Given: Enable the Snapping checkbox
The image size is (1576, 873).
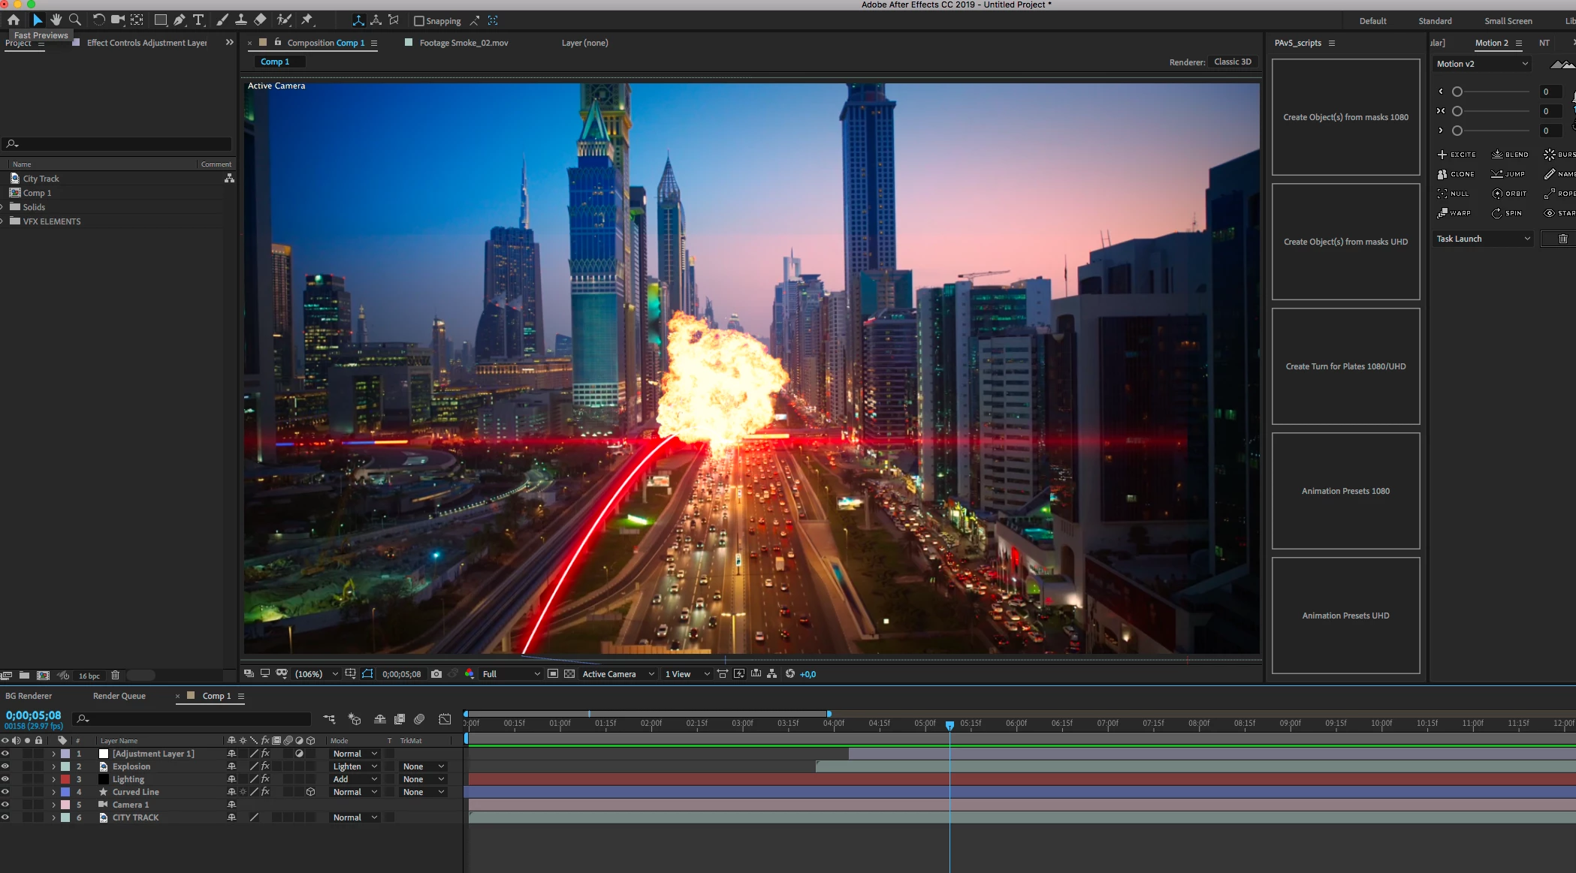Looking at the screenshot, I should point(419,21).
